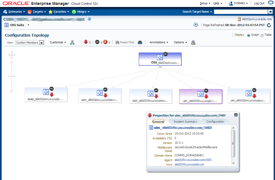
Task: Click the red down status icon in Properties title
Action: pyautogui.click(x=150, y=115)
